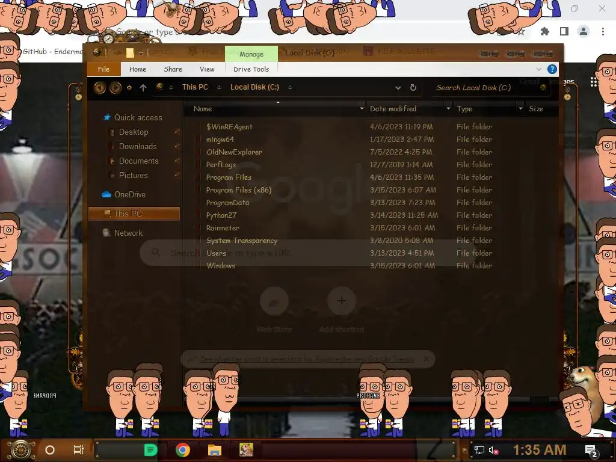The width and height of the screenshot is (616, 462).
Task: Click the Add shortcut plus icon in Chrome
Action: 342,301
